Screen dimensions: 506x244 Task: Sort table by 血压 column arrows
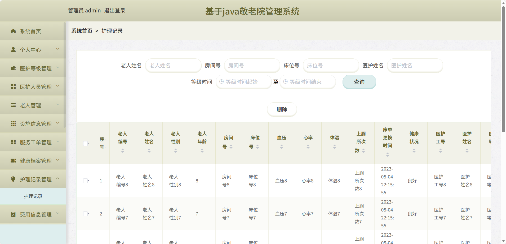click(x=282, y=147)
